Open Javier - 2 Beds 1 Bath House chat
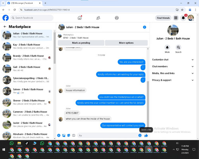This screenshot has height=159, width=199. point(27,124)
